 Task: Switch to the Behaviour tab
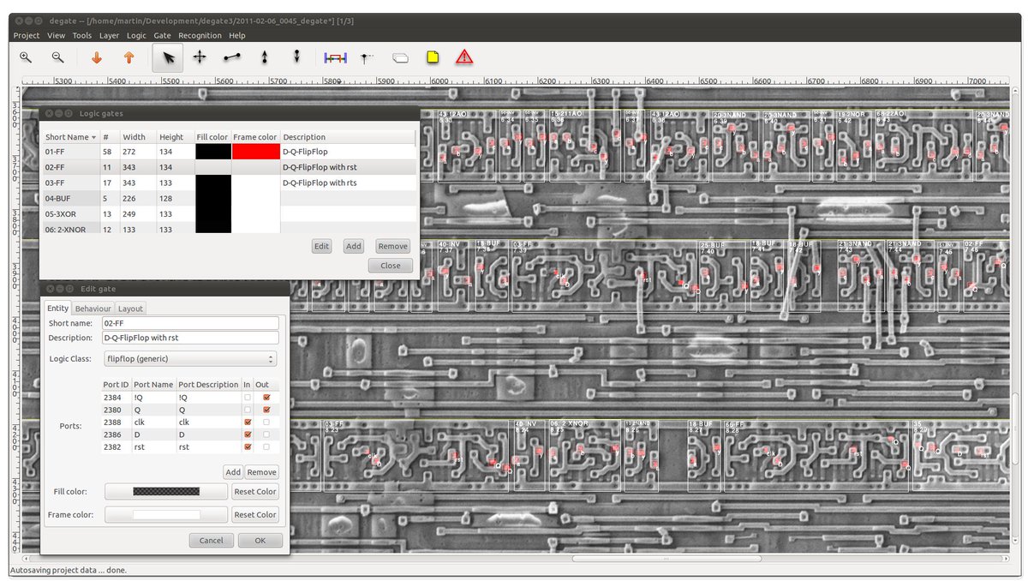(x=93, y=308)
